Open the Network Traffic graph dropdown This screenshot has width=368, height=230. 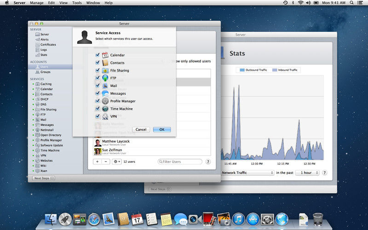(x=247, y=173)
